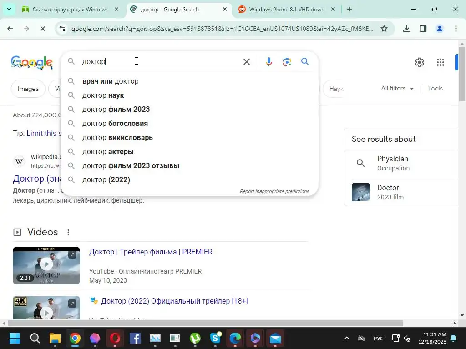Open the Google apps grid
Image resolution: width=466 pixels, height=349 pixels.
pos(440,62)
